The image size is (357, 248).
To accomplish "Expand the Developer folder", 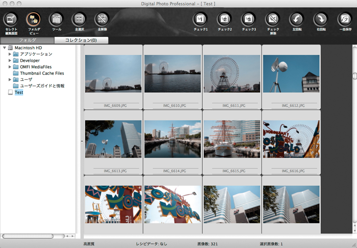I will (10, 61).
